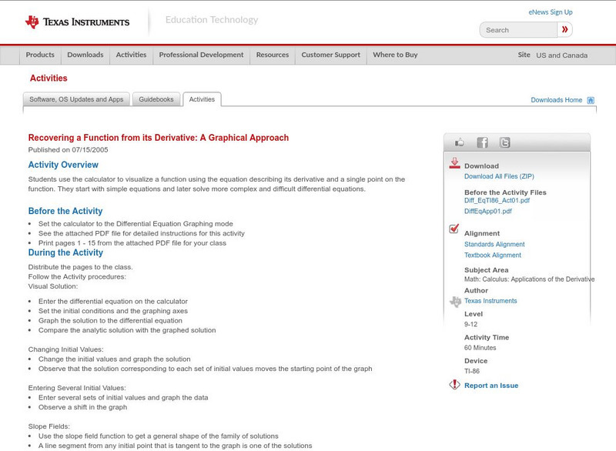Screen dimensions: 616x451
Task: Click the Entering Several Initial Values: text
Action: click(x=77, y=388)
